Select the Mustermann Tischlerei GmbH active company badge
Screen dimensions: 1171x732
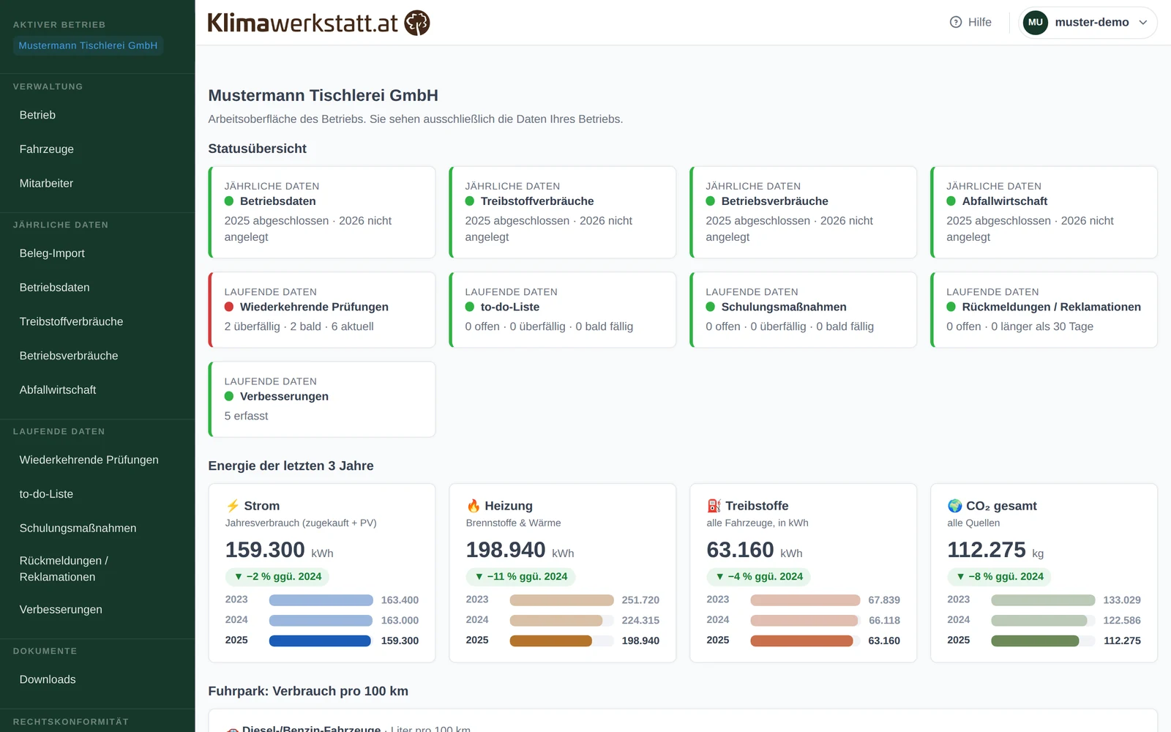tap(88, 45)
